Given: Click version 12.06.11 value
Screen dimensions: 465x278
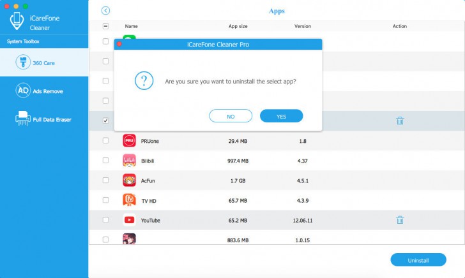Looking at the screenshot, I should [303, 221].
